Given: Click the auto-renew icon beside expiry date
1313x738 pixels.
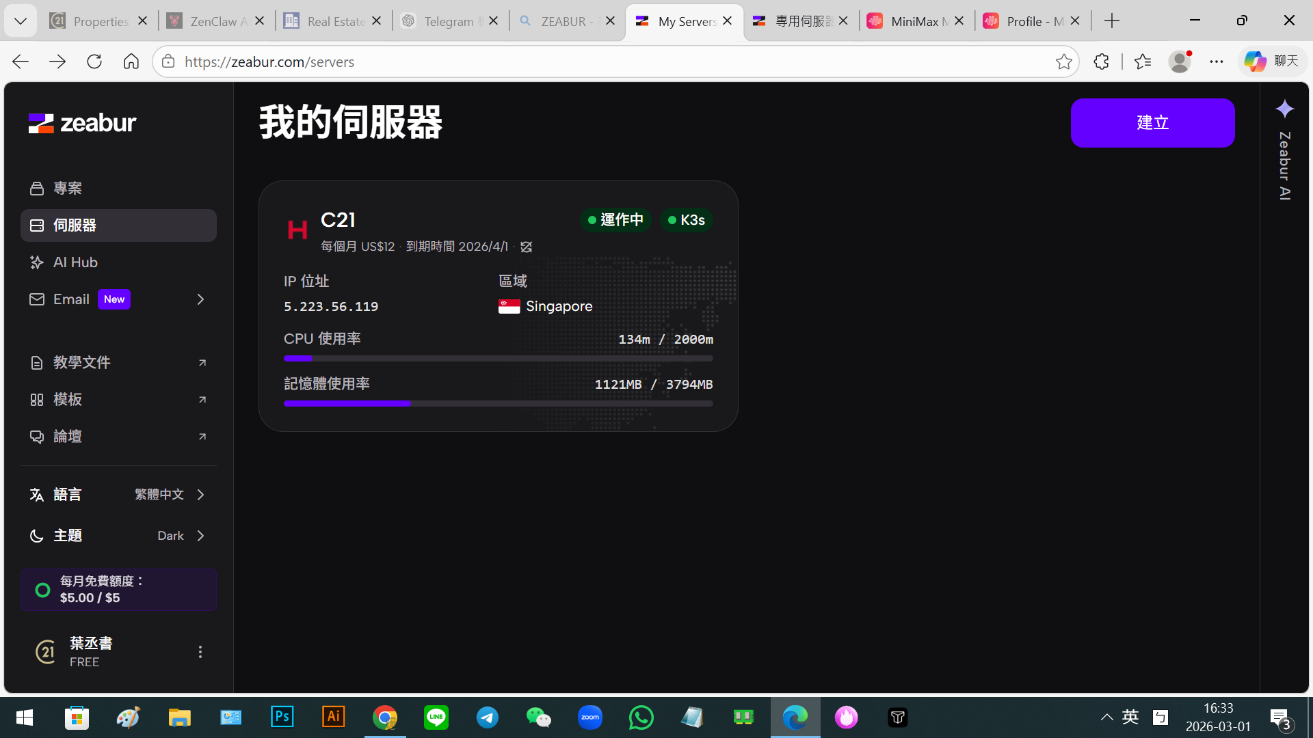Looking at the screenshot, I should [x=526, y=247].
